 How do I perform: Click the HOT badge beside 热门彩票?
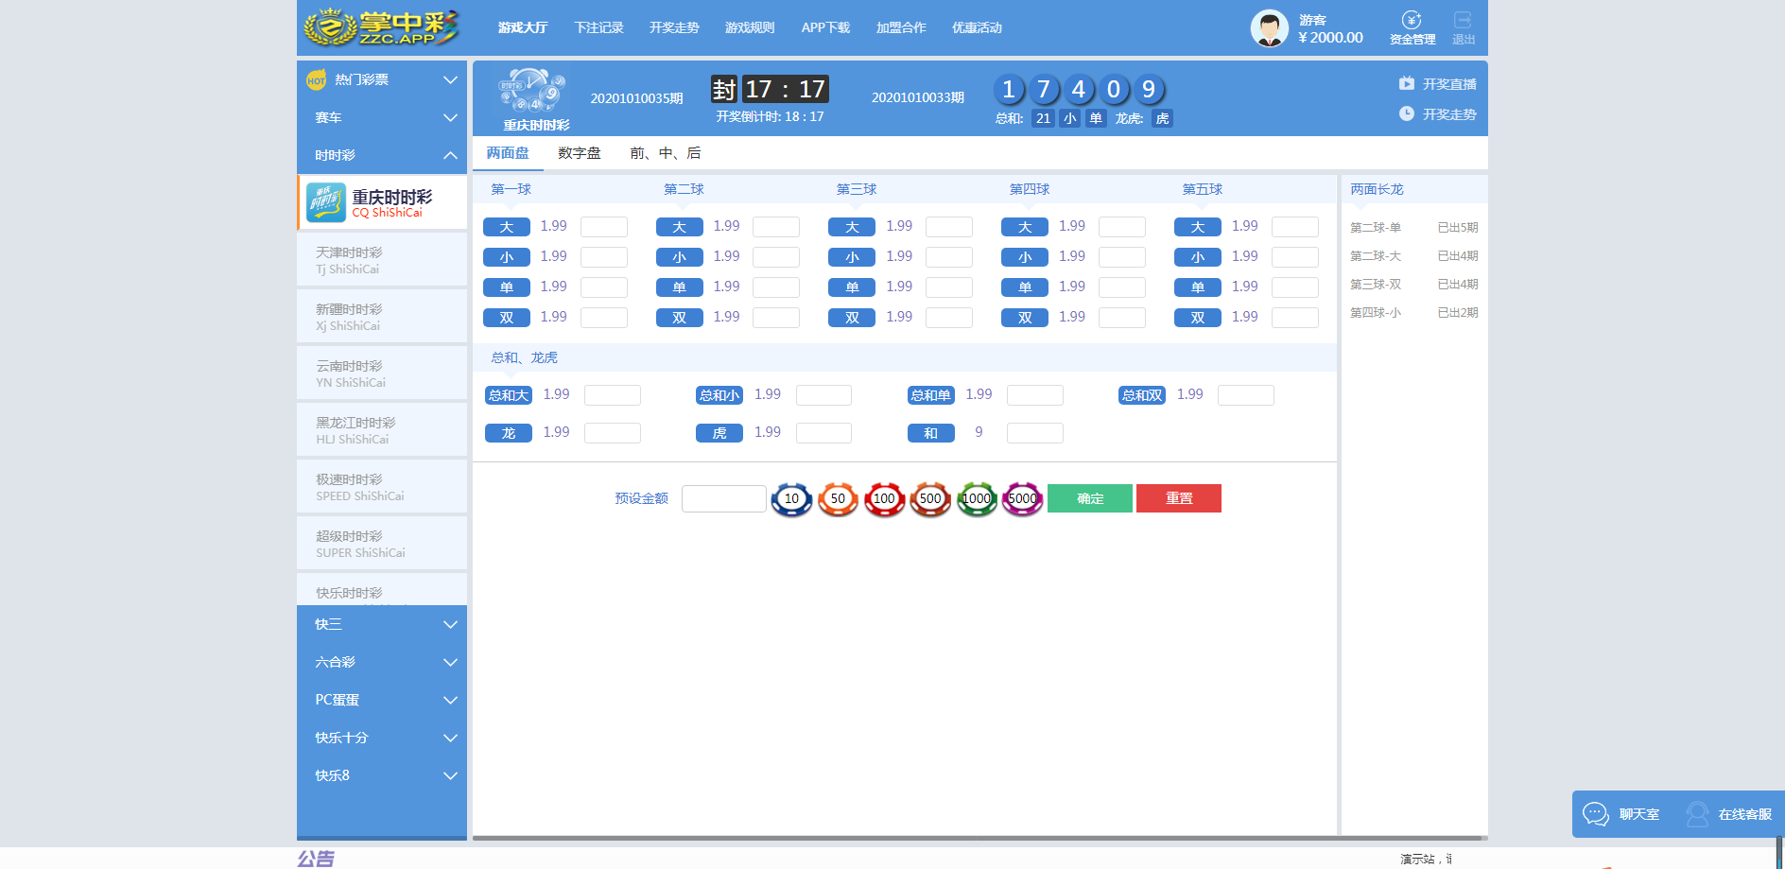pyautogui.click(x=317, y=80)
